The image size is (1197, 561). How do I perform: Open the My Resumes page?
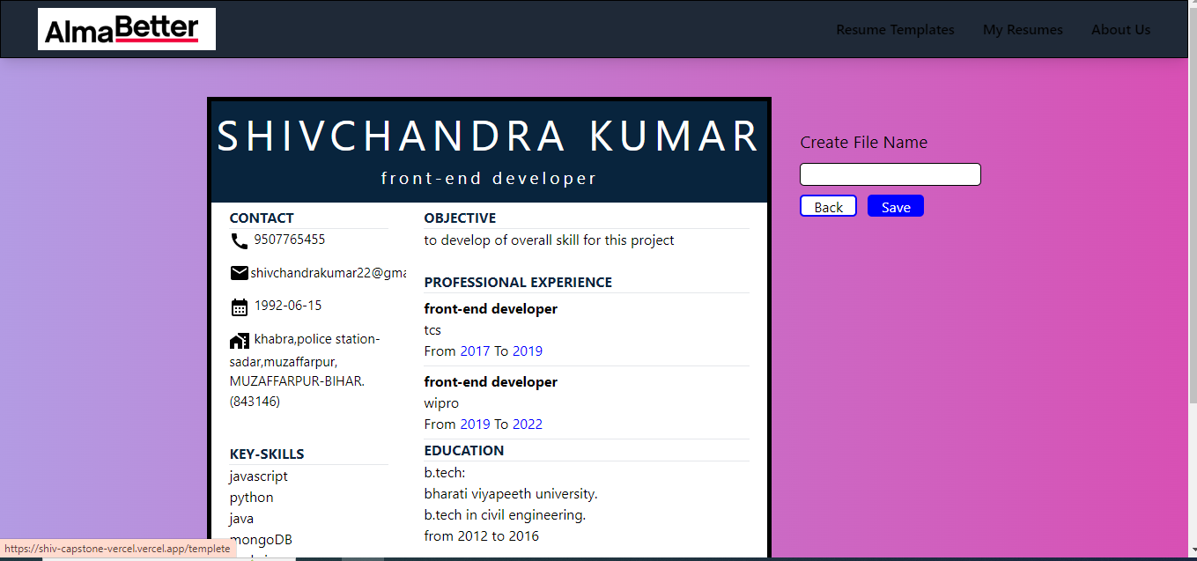point(1023,29)
